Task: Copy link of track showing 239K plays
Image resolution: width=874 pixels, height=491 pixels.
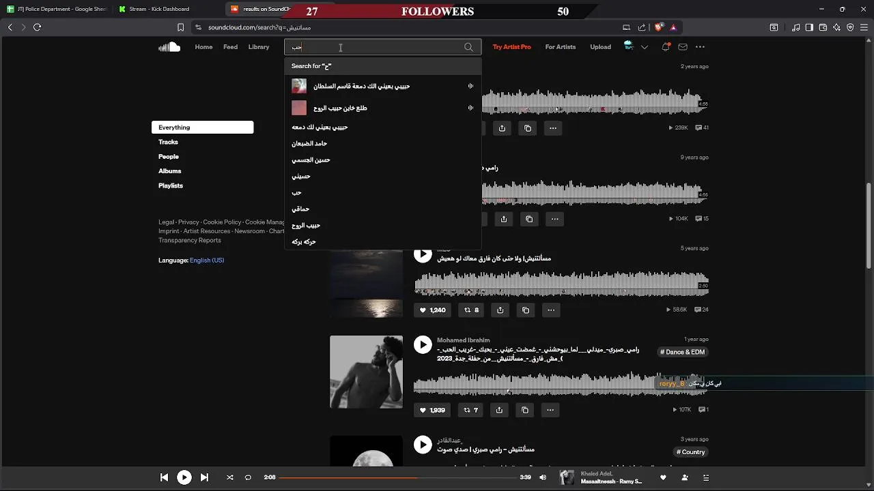Action: [528, 128]
